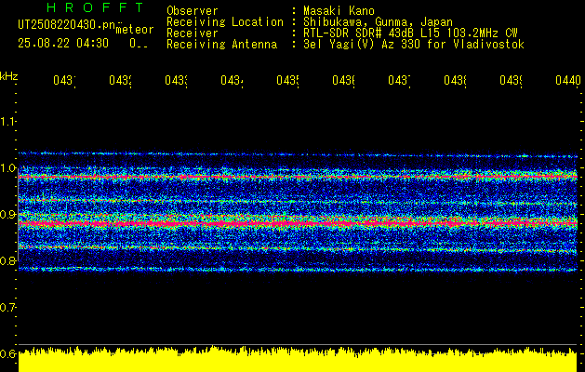Select the RTL-SDR SDR# 43dB receiver value
This screenshot has height=372, width=585.
[410, 33]
